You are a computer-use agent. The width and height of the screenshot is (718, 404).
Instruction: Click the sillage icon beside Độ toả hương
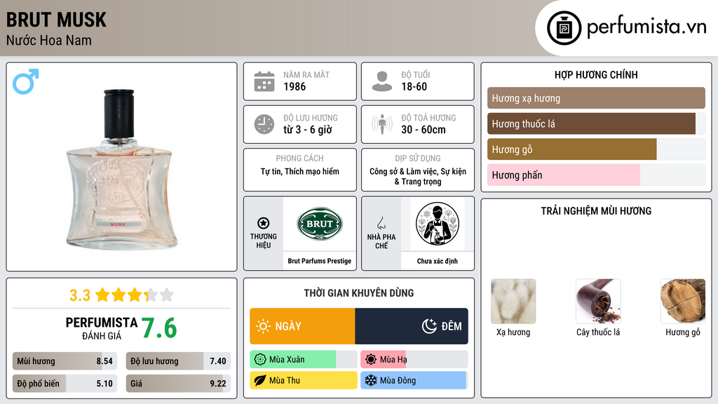coord(382,124)
